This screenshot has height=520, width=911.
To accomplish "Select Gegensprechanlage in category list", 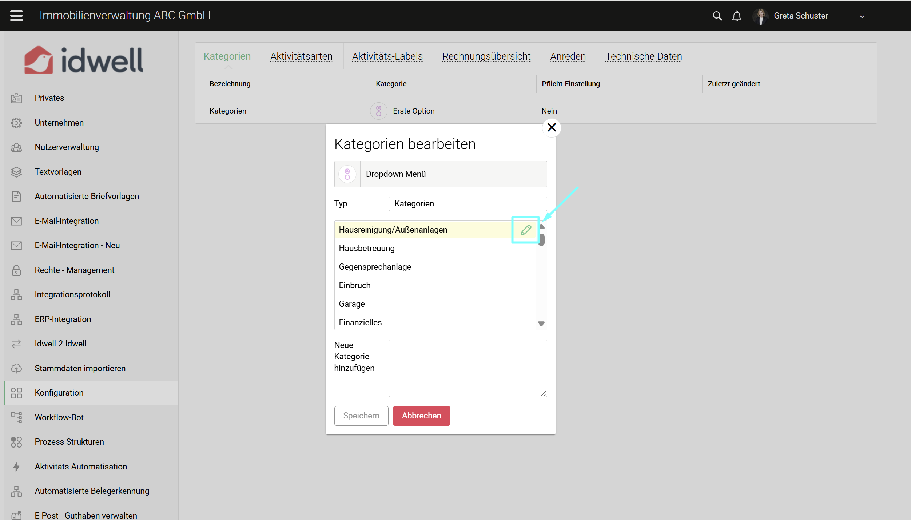I will click(x=375, y=267).
